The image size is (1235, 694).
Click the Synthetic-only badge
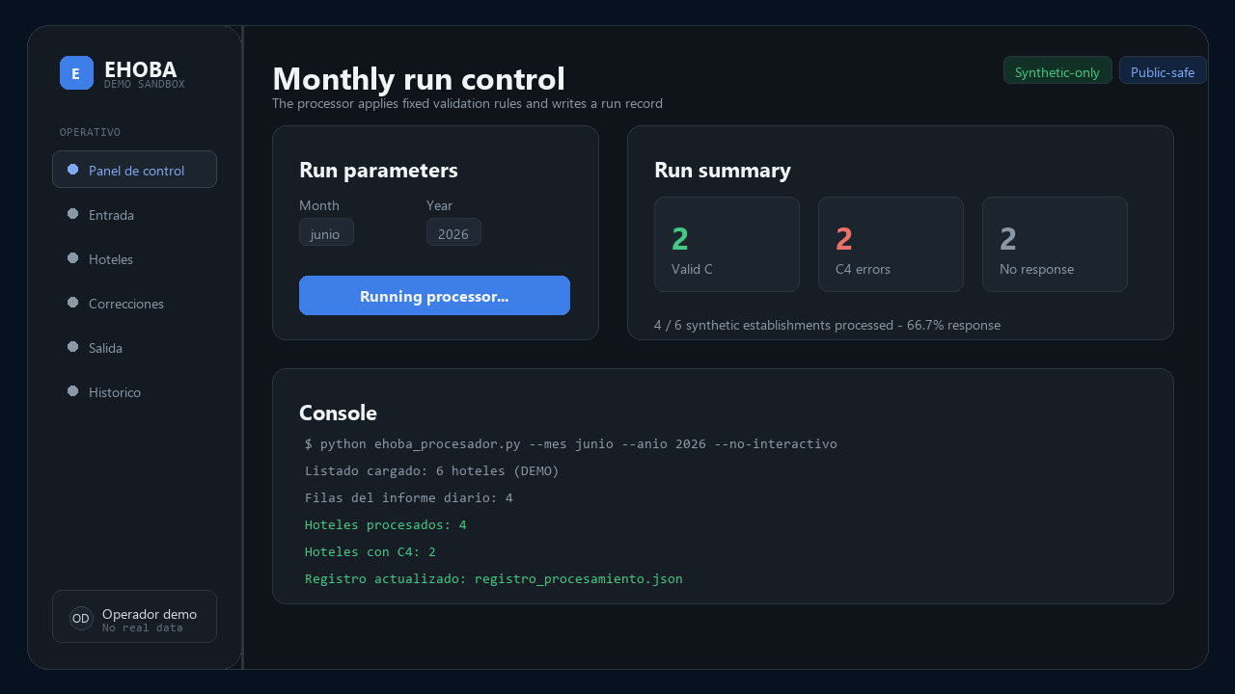point(1057,71)
